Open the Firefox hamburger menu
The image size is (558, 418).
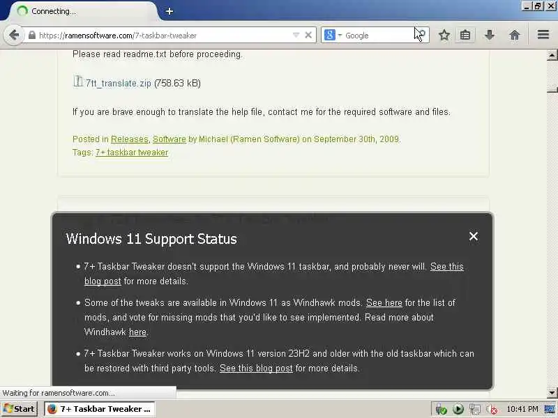pos(543,34)
